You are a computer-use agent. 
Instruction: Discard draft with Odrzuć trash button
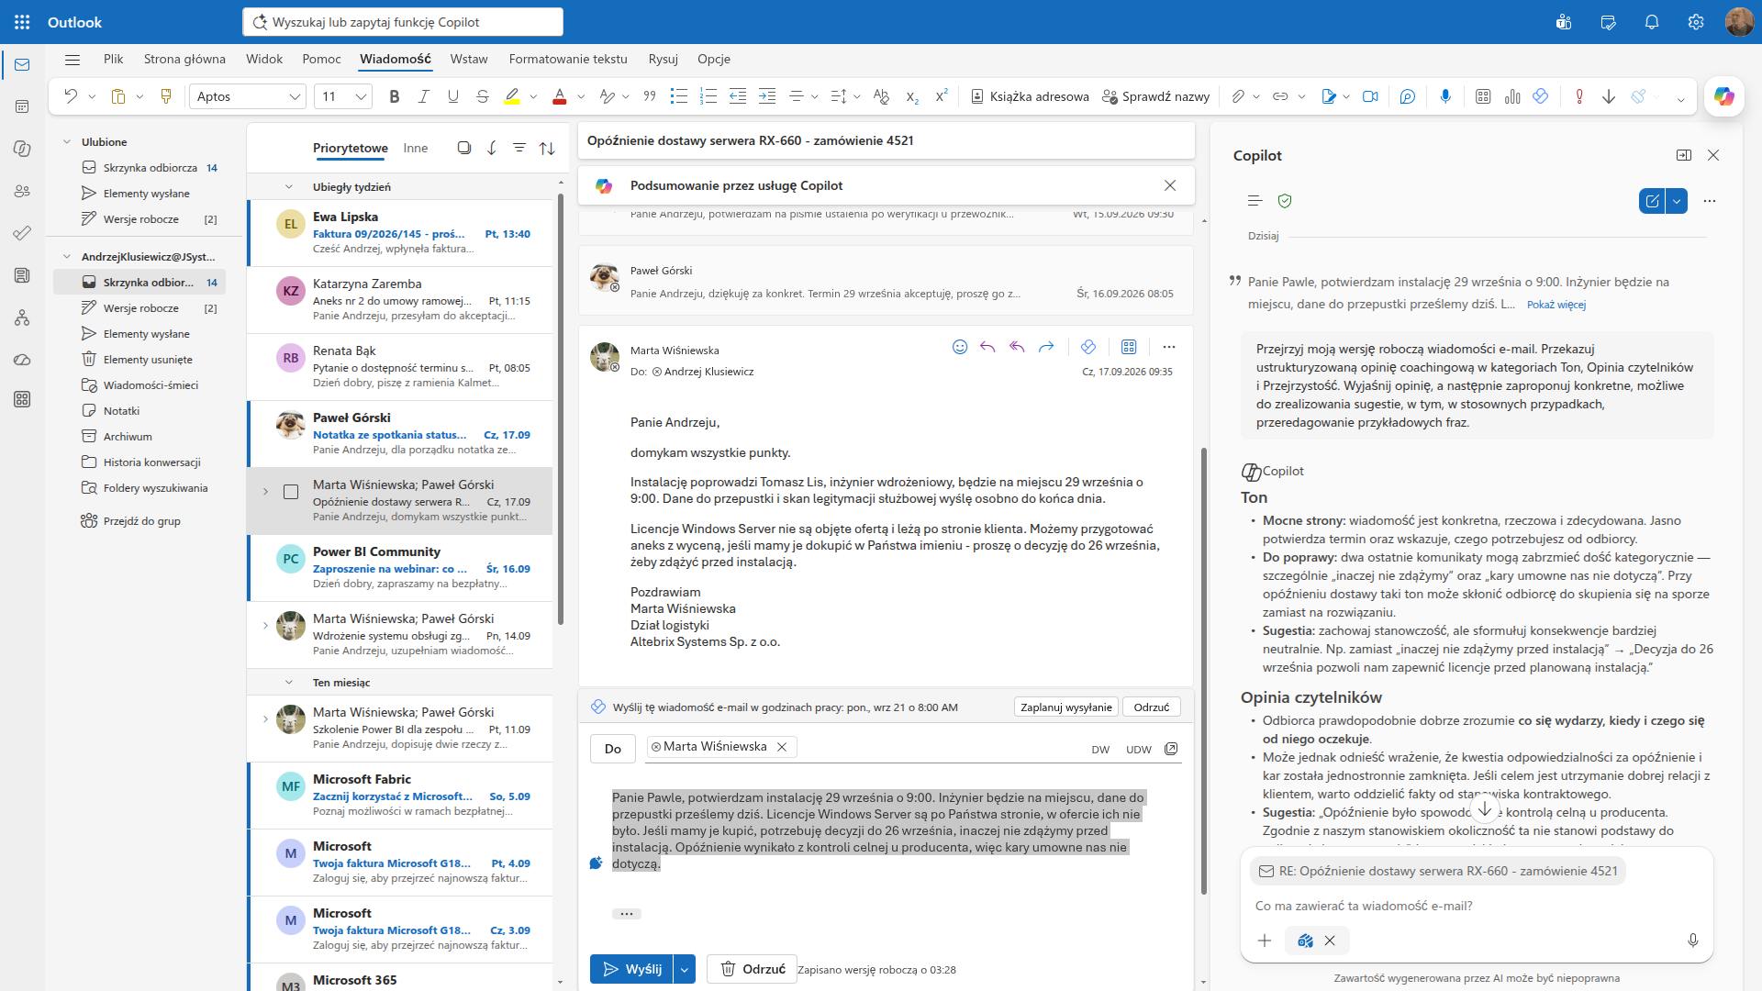(753, 969)
